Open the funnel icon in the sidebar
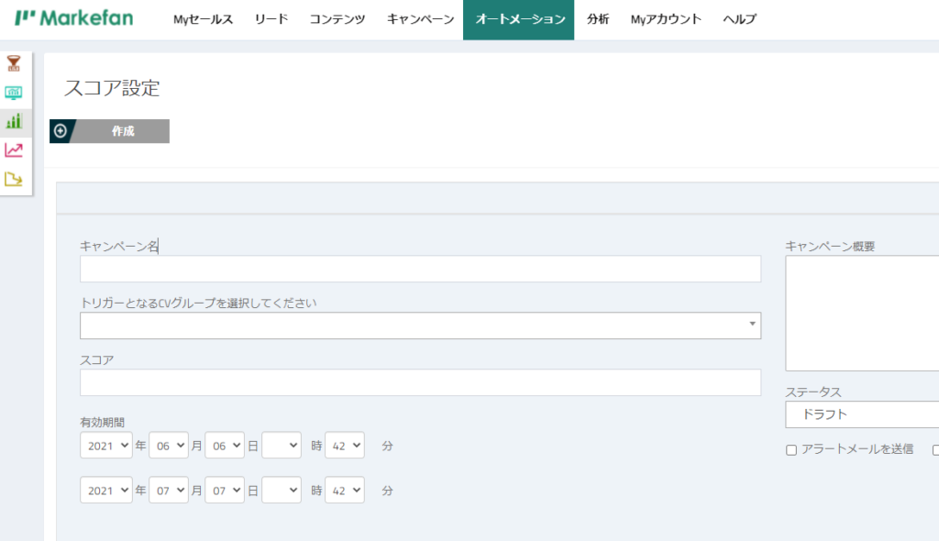This screenshot has height=541, width=939. 14,63
